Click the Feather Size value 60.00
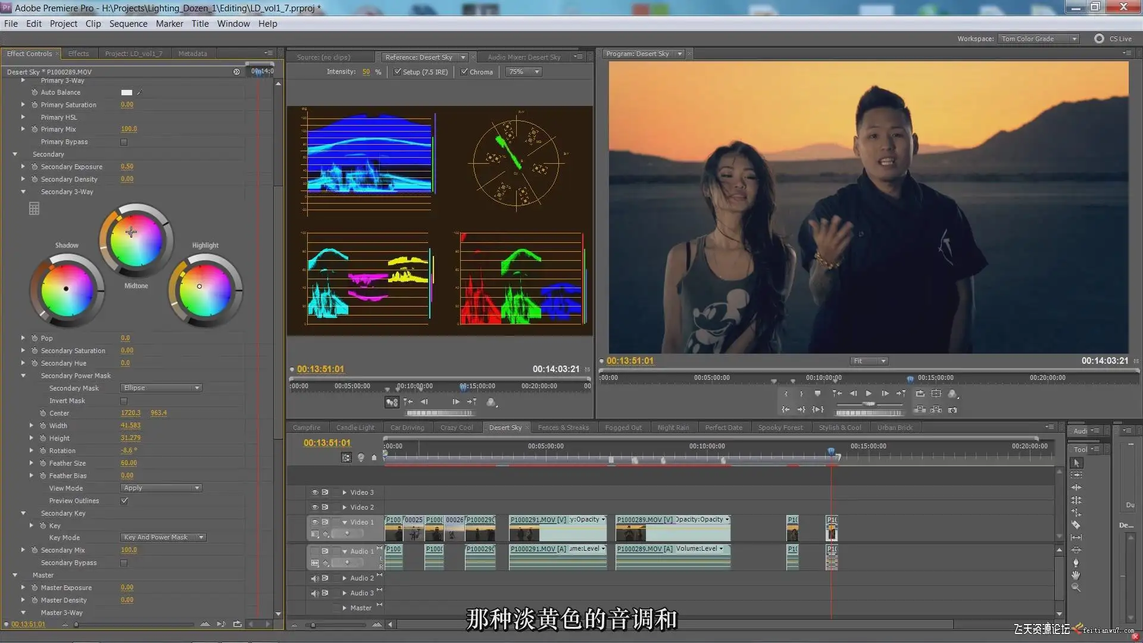Image resolution: width=1143 pixels, height=643 pixels. tap(129, 463)
